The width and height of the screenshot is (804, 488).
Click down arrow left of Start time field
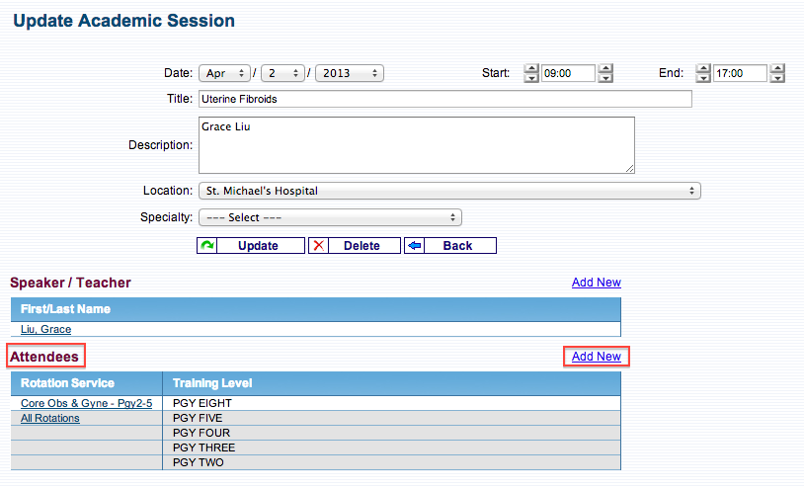pyautogui.click(x=531, y=78)
